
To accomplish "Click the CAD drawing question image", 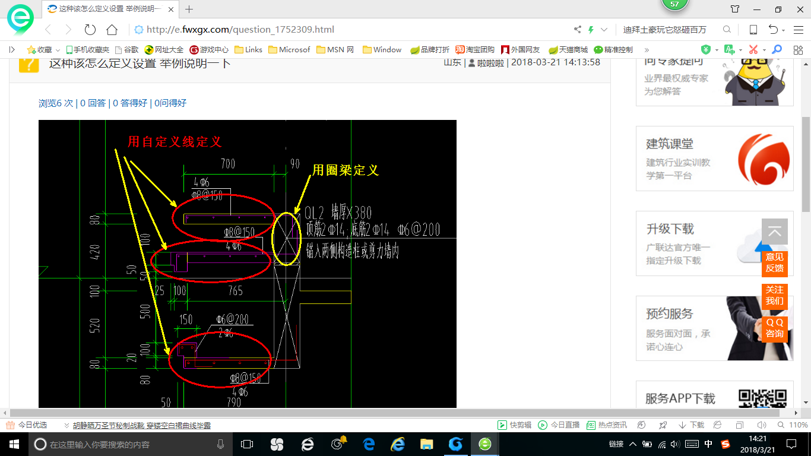I will [x=248, y=264].
